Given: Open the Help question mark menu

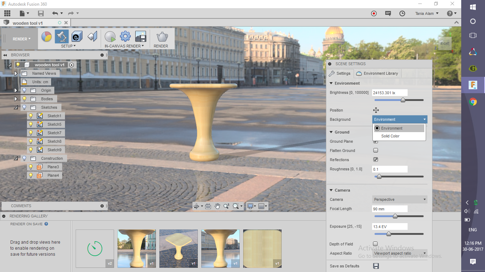Looking at the screenshot, I should [x=452, y=13].
